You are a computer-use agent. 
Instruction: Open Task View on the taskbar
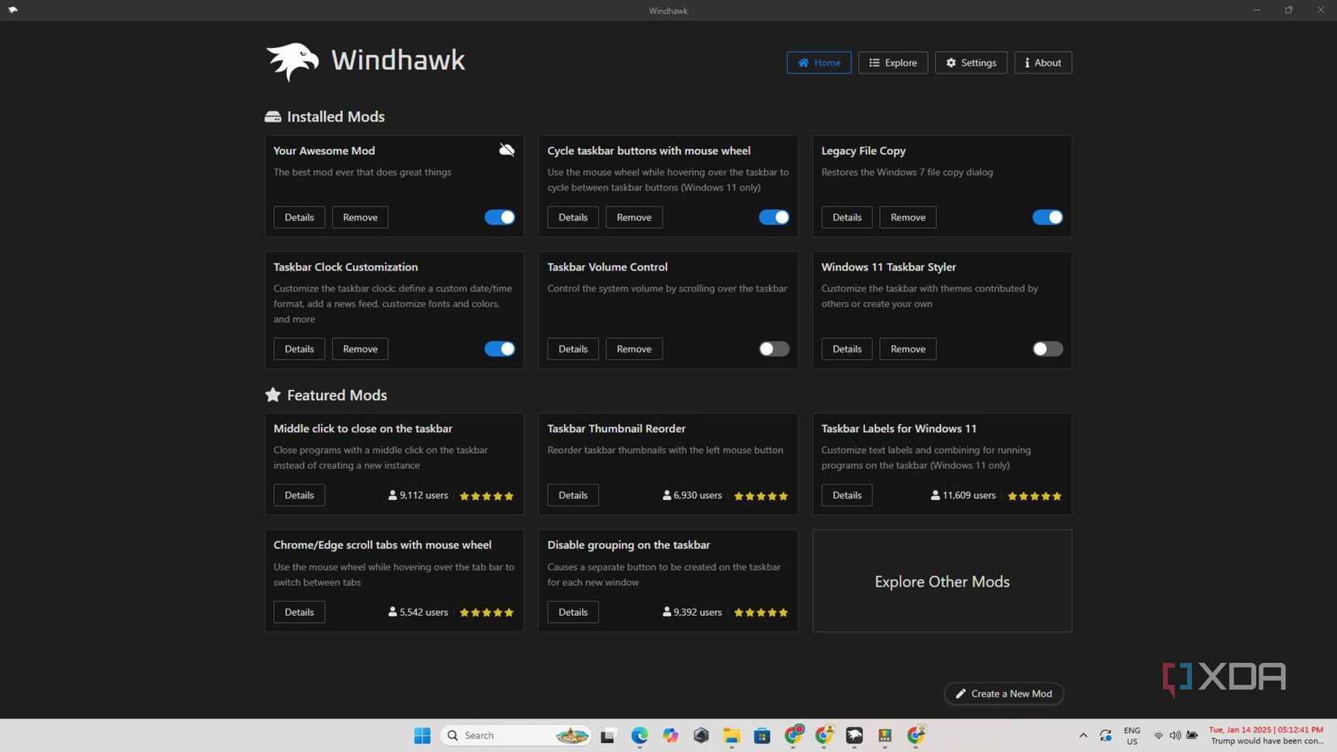(x=608, y=735)
